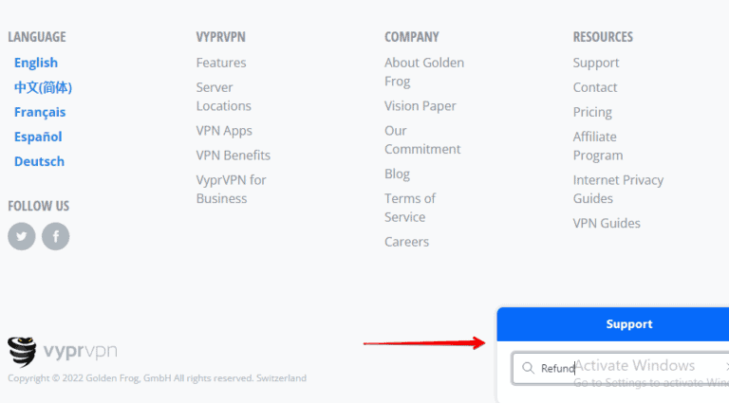The height and width of the screenshot is (403, 729).
Task: Click the blue Support header bar
Action: pos(629,324)
